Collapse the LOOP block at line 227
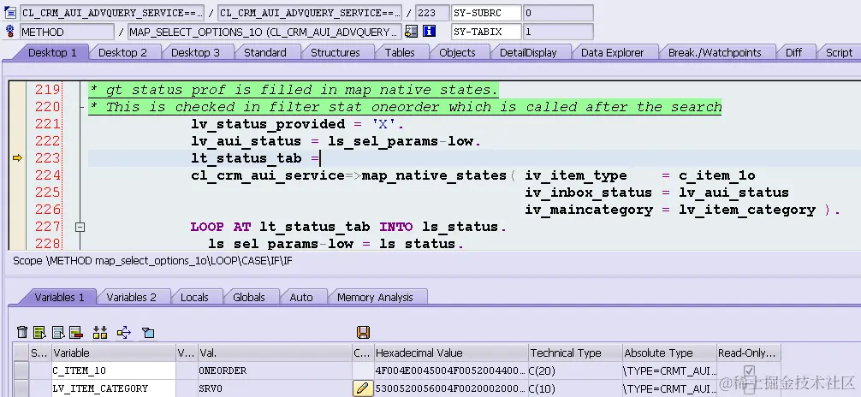 [80, 226]
